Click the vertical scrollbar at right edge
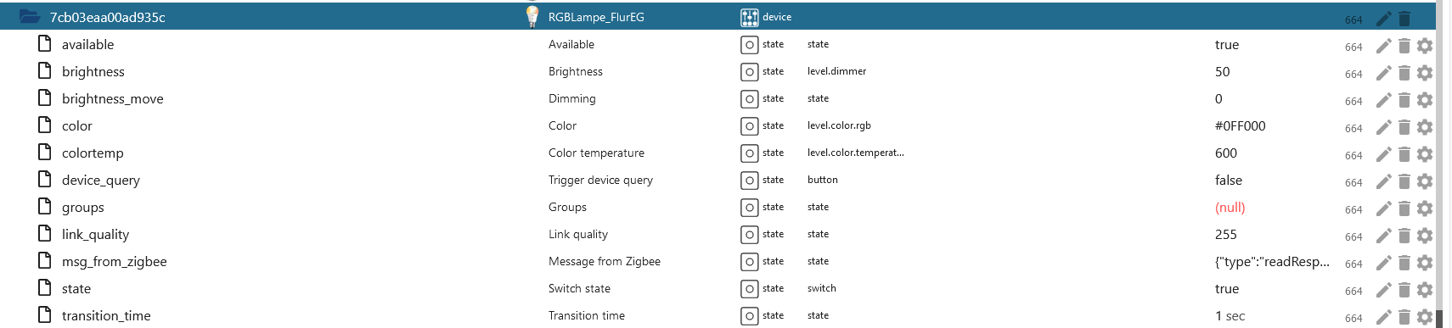Viewport: 1452px width, 328px height. pyautogui.click(x=1438, y=164)
